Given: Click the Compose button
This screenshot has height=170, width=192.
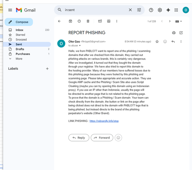Looking at the screenshot, I should pyautogui.click(x=19, y=22).
